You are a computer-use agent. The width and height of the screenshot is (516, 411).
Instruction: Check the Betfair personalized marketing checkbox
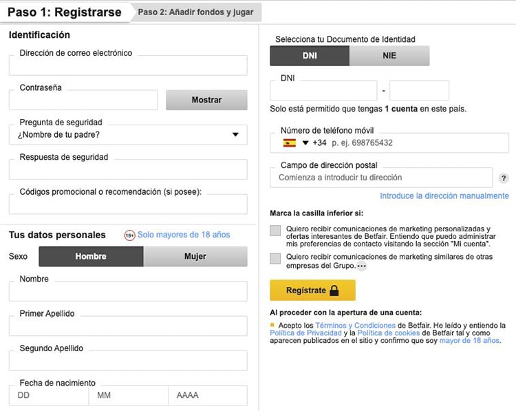pyautogui.click(x=275, y=231)
